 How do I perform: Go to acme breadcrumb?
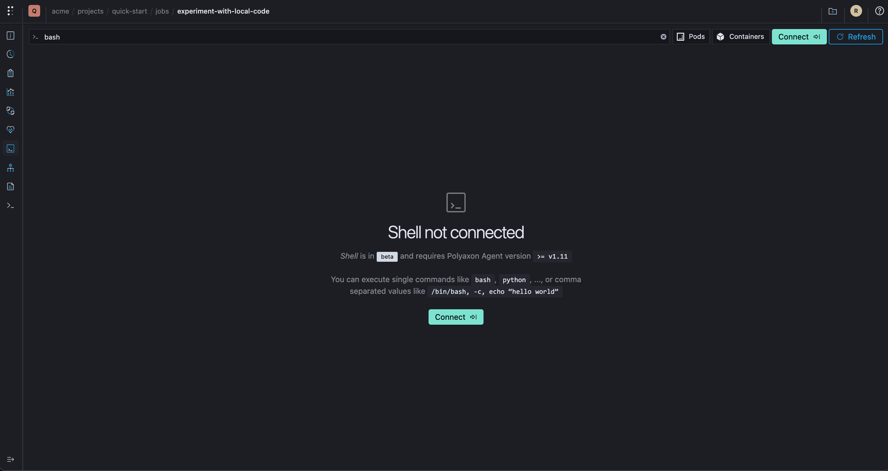click(x=60, y=11)
